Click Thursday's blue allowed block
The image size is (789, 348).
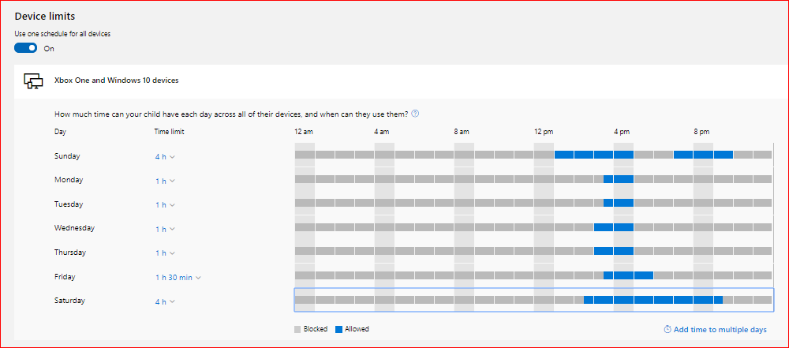tap(614, 251)
